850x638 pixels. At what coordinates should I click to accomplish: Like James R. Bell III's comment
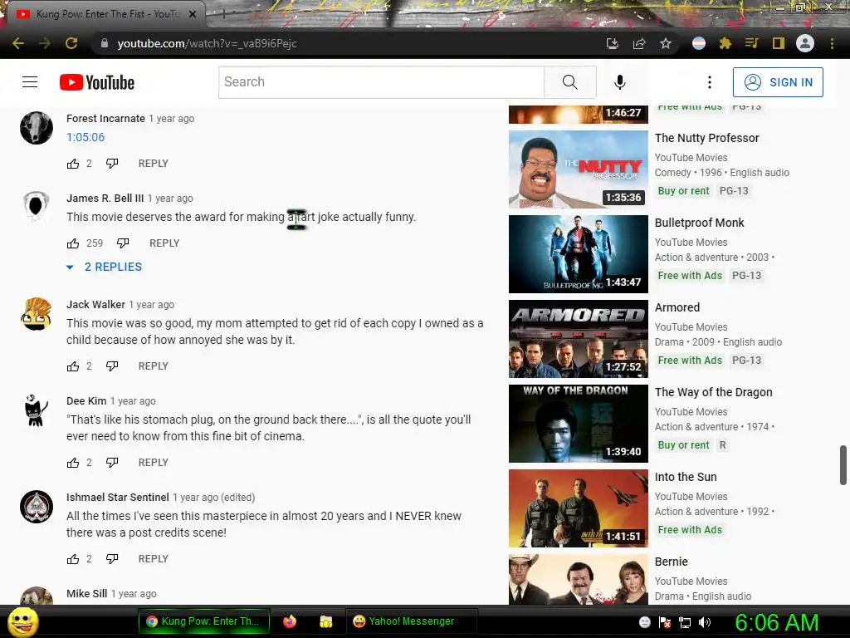point(73,243)
